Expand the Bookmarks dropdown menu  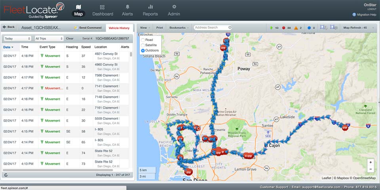tap(179, 28)
